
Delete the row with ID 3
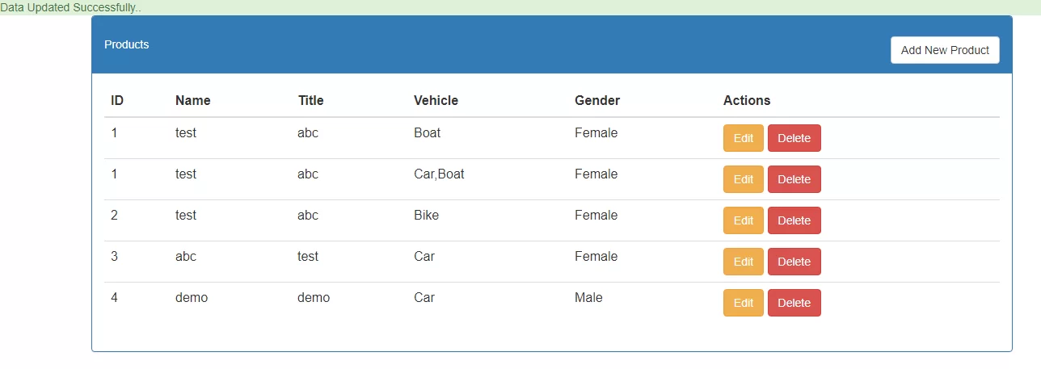click(x=794, y=262)
